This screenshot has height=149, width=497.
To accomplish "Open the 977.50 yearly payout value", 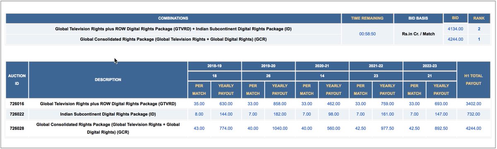I will click(388, 128).
